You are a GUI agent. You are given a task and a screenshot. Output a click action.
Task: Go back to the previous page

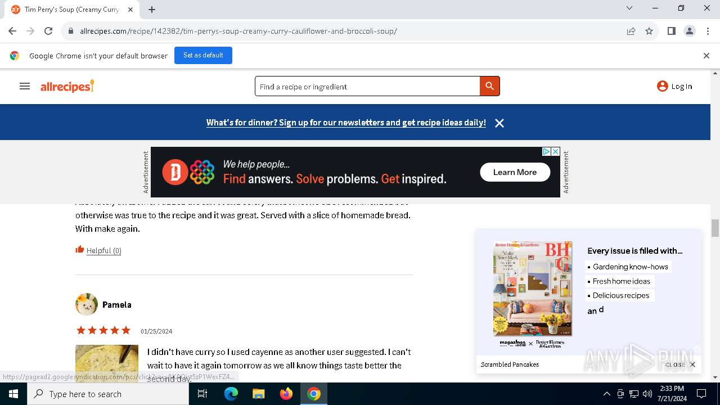(12, 31)
